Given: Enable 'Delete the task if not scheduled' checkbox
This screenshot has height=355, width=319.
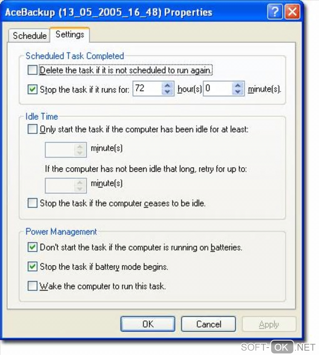Looking at the screenshot, I should [33, 70].
